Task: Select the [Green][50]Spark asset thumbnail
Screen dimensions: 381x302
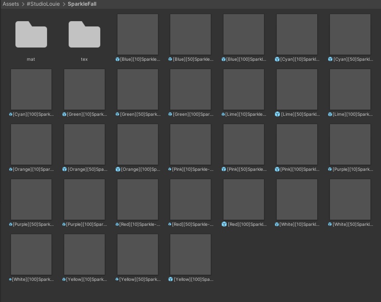Action: click(x=138, y=89)
